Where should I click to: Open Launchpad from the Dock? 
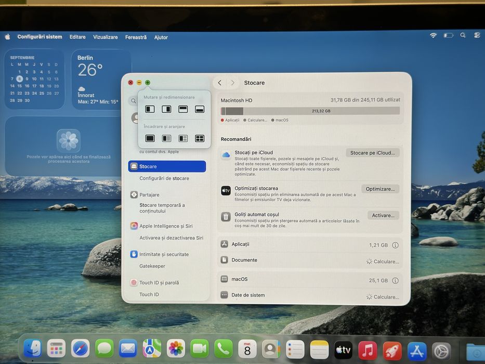point(56,348)
